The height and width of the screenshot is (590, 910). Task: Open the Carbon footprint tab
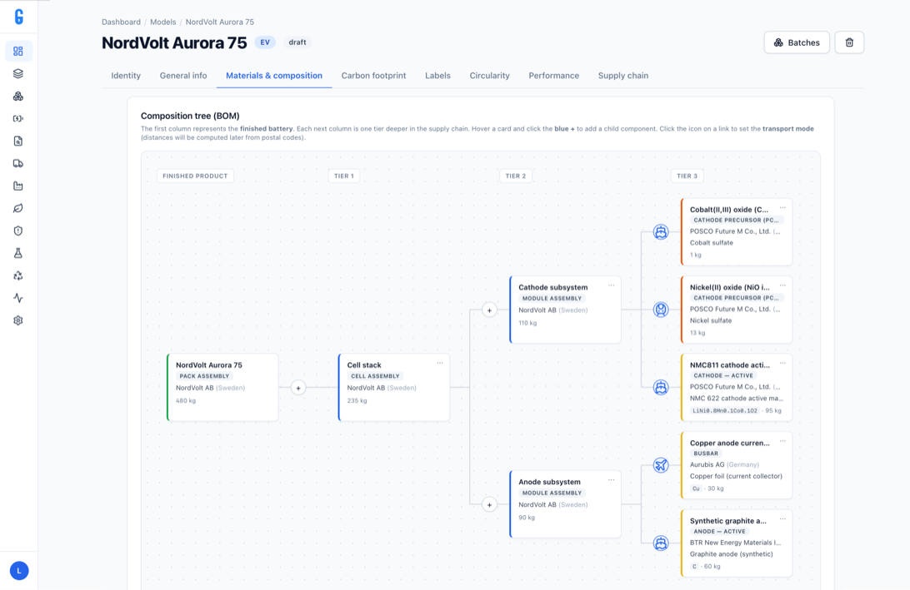[373, 76]
